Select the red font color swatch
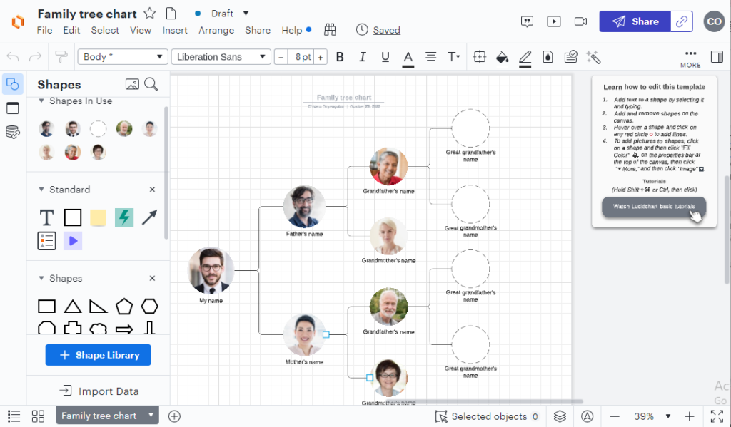Viewport: 731px width, 427px height. (408, 56)
